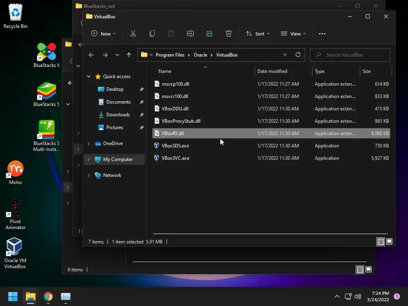
Task: Click Program Files in the breadcrumb path
Action: (x=170, y=55)
